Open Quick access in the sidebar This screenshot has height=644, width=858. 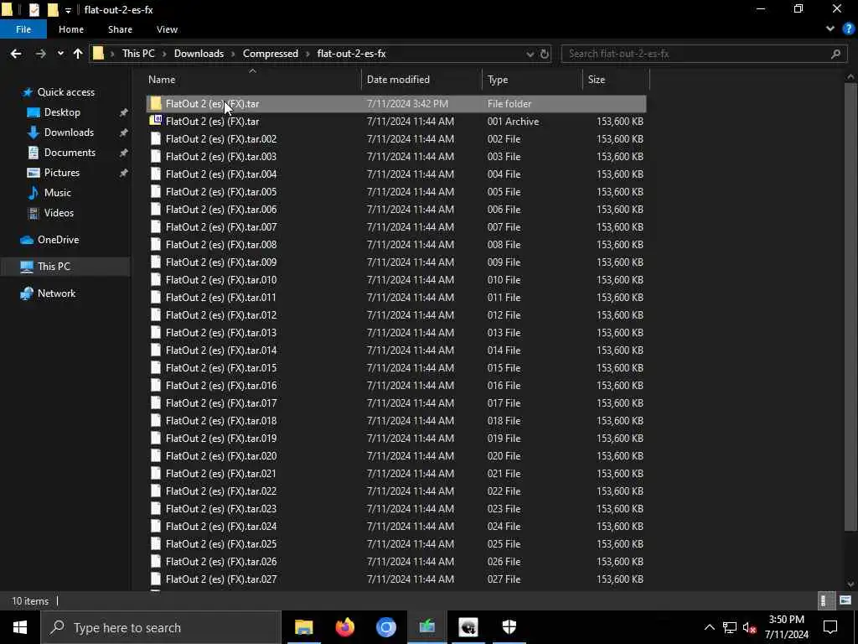click(x=65, y=92)
